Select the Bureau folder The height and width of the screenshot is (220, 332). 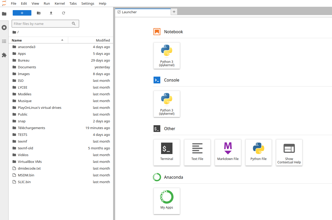61,61
